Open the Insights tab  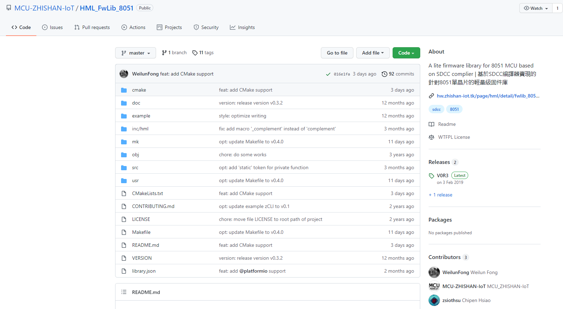(x=242, y=27)
